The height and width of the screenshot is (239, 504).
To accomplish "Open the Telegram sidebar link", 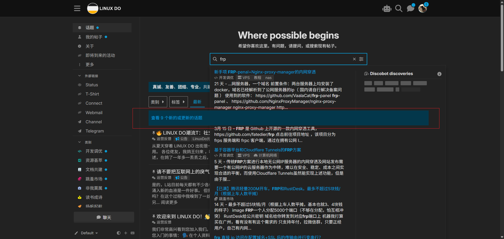I will click(102, 131).
